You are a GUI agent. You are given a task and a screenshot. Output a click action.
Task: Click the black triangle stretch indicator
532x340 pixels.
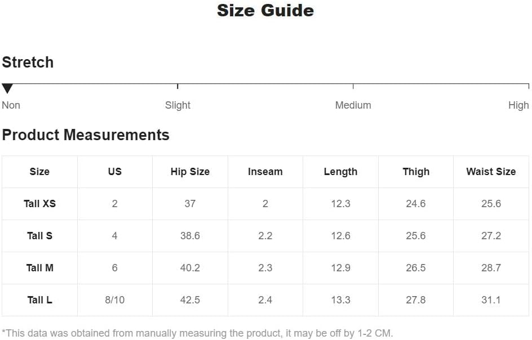click(x=7, y=88)
